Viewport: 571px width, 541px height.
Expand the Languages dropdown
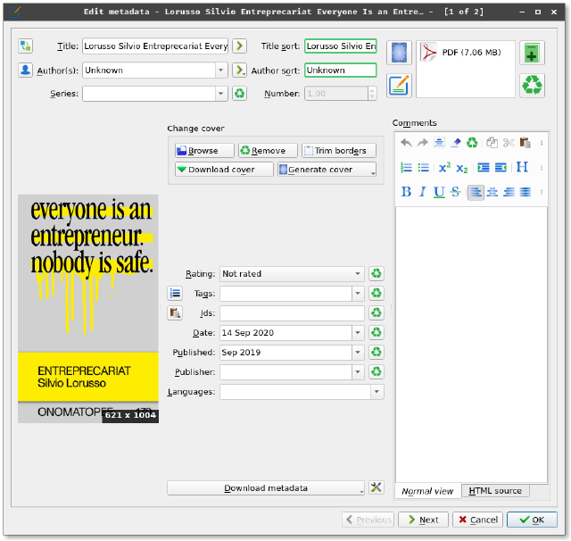coord(377,392)
